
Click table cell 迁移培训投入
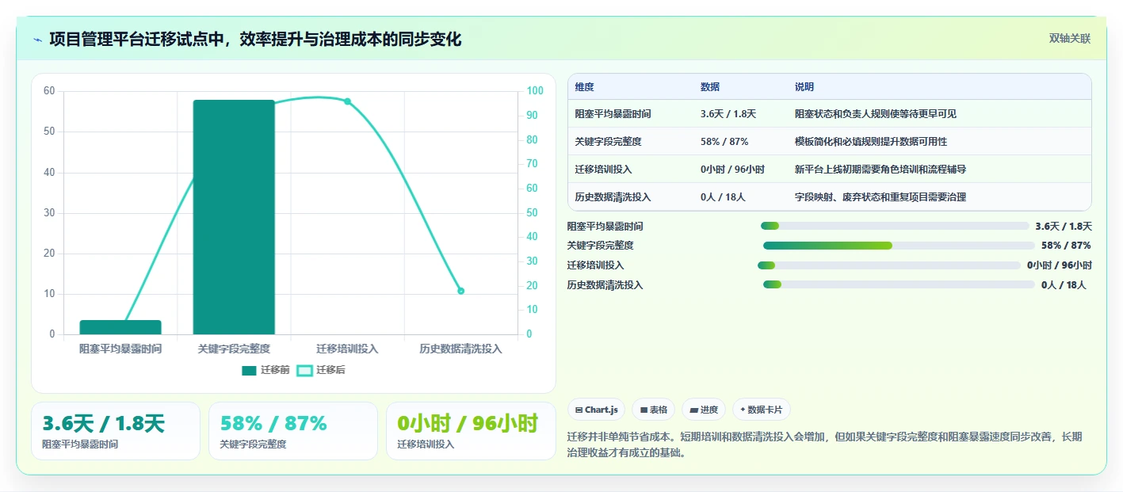604,170
